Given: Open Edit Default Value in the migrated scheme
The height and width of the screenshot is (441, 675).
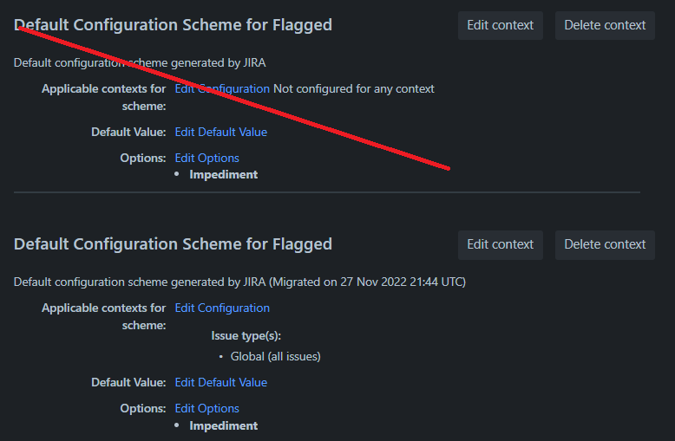Looking at the screenshot, I should click(221, 383).
